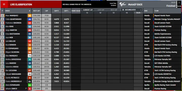This screenshot has width=182, height=91.
Task: Select number badge 30 of Nakagami
Action: [30, 74]
